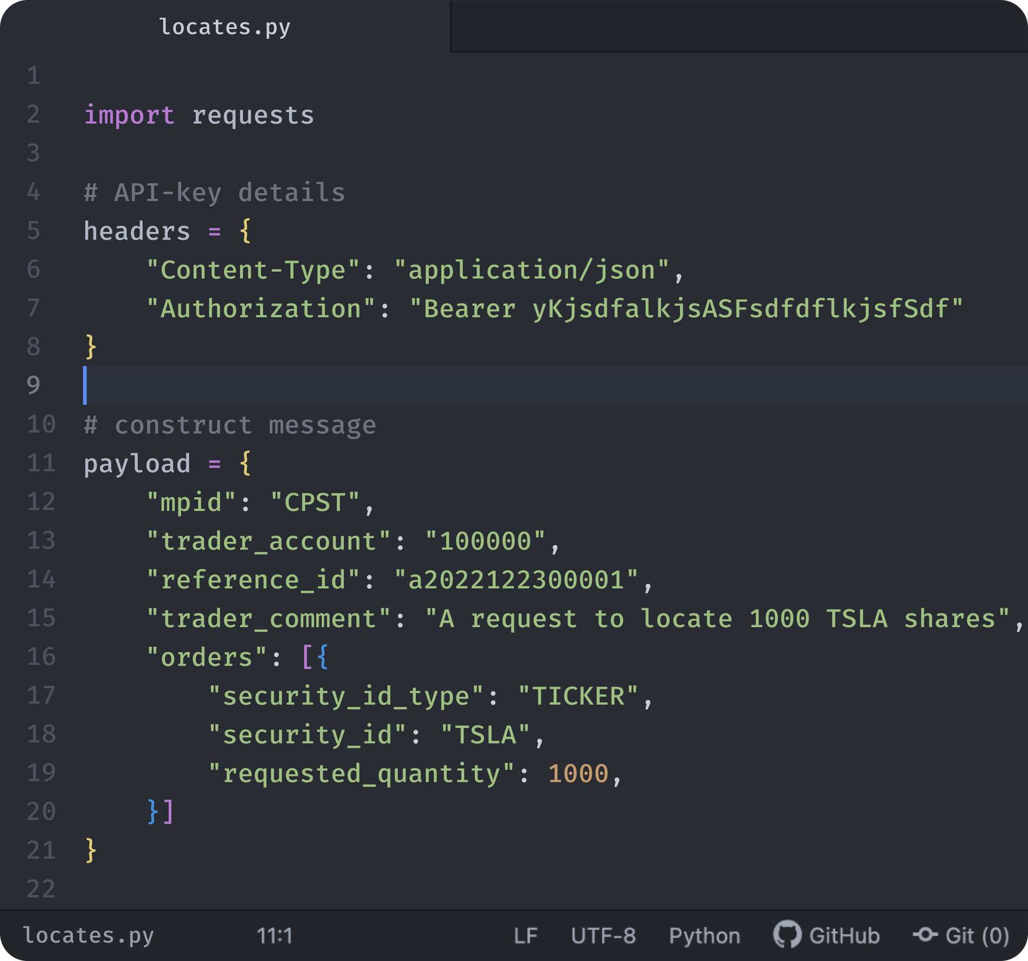This screenshot has width=1028, height=961.
Task: Open the Python grammar selector
Action: click(x=704, y=936)
